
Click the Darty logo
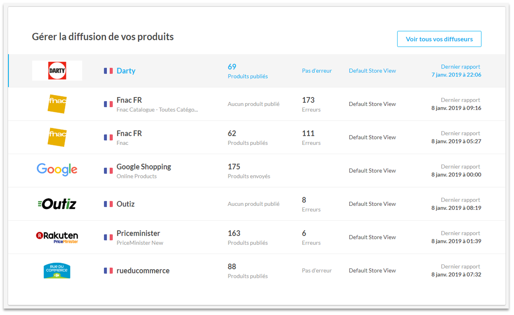pos(57,71)
